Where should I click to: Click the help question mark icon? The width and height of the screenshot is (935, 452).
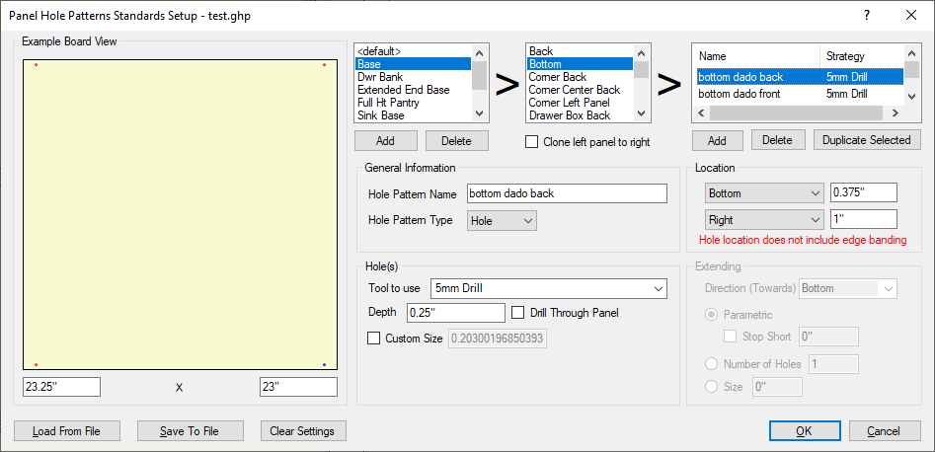[866, 15]
